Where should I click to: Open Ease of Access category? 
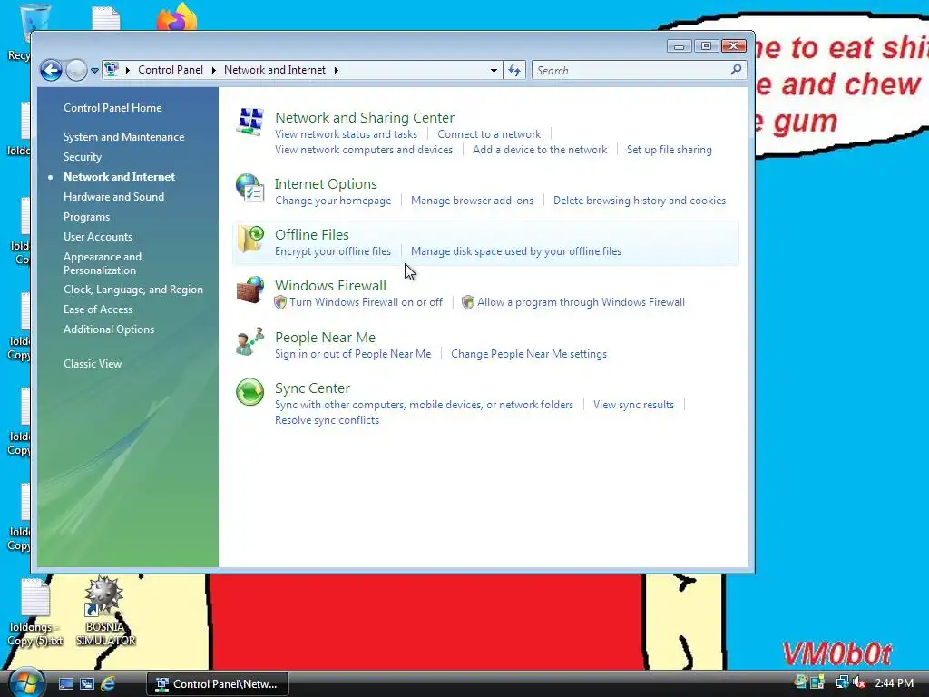pyautogui.click(x=98, y=309)
